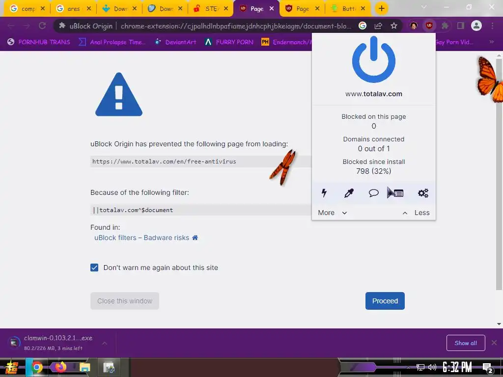This screenshot has height=377, width=503.
Task: Click the browser Back arrow
Action: (x=11, y=26)
